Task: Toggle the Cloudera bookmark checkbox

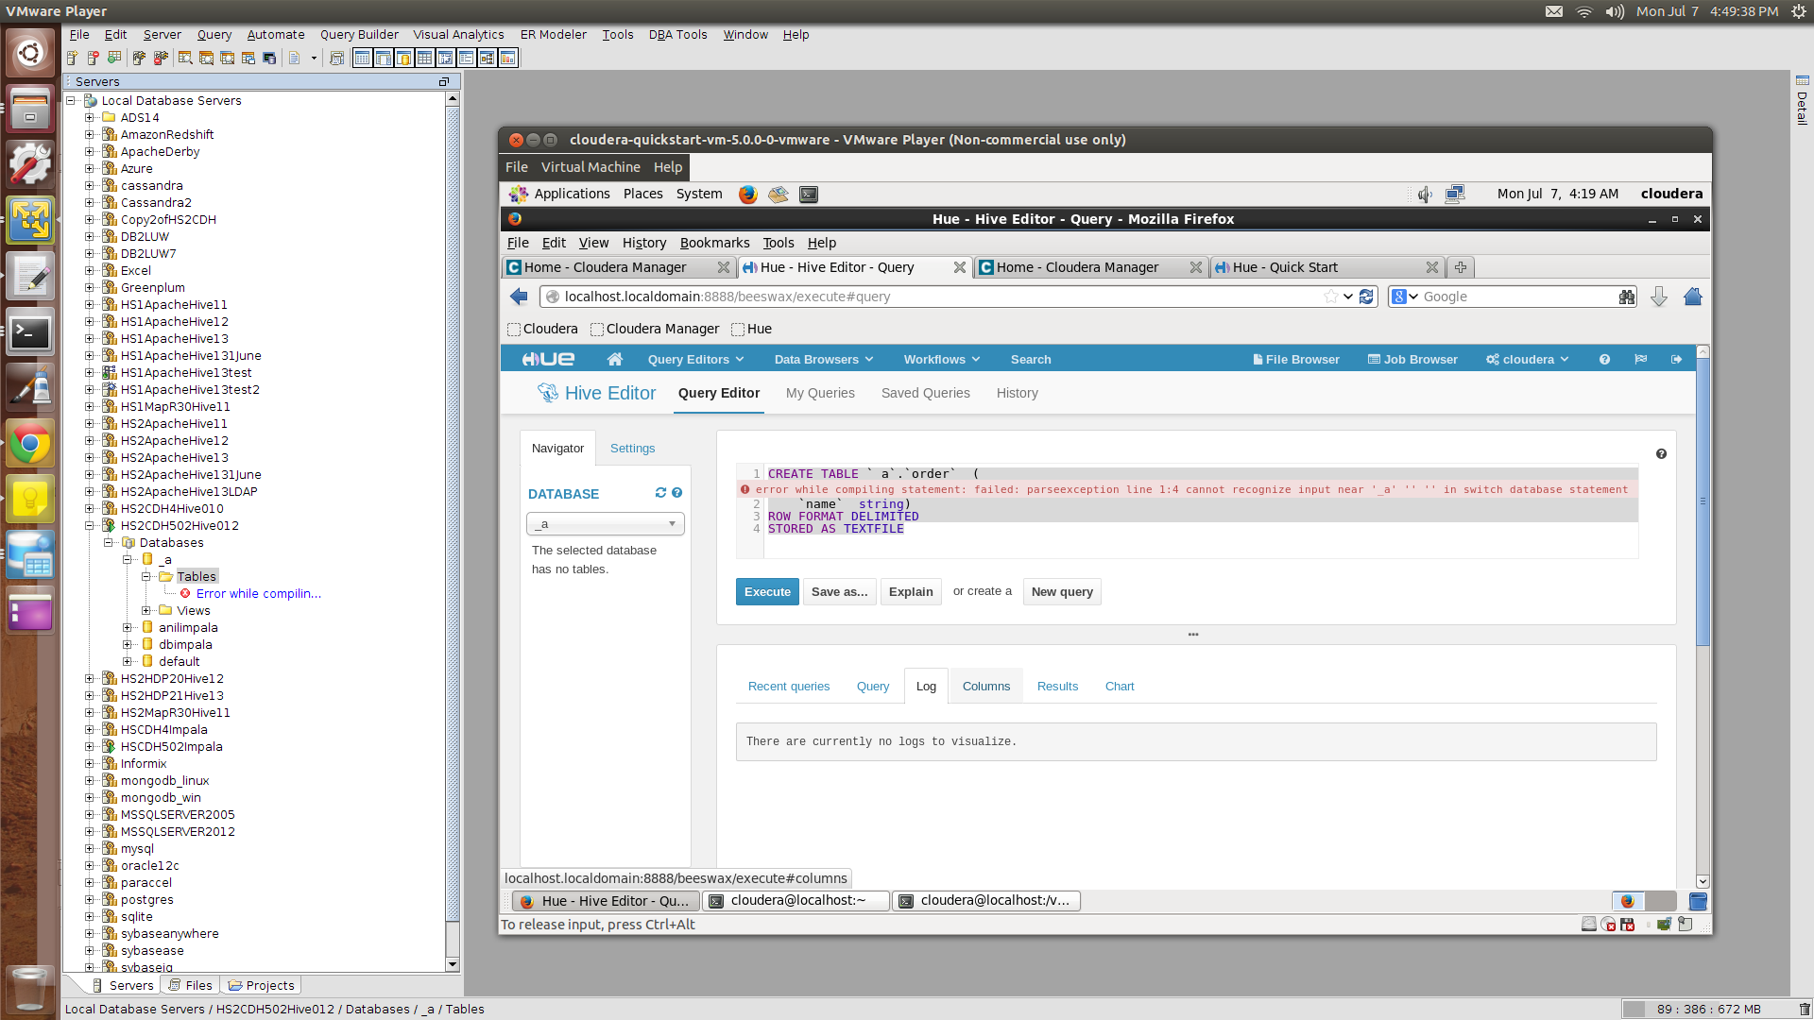Action: (514, 330)
